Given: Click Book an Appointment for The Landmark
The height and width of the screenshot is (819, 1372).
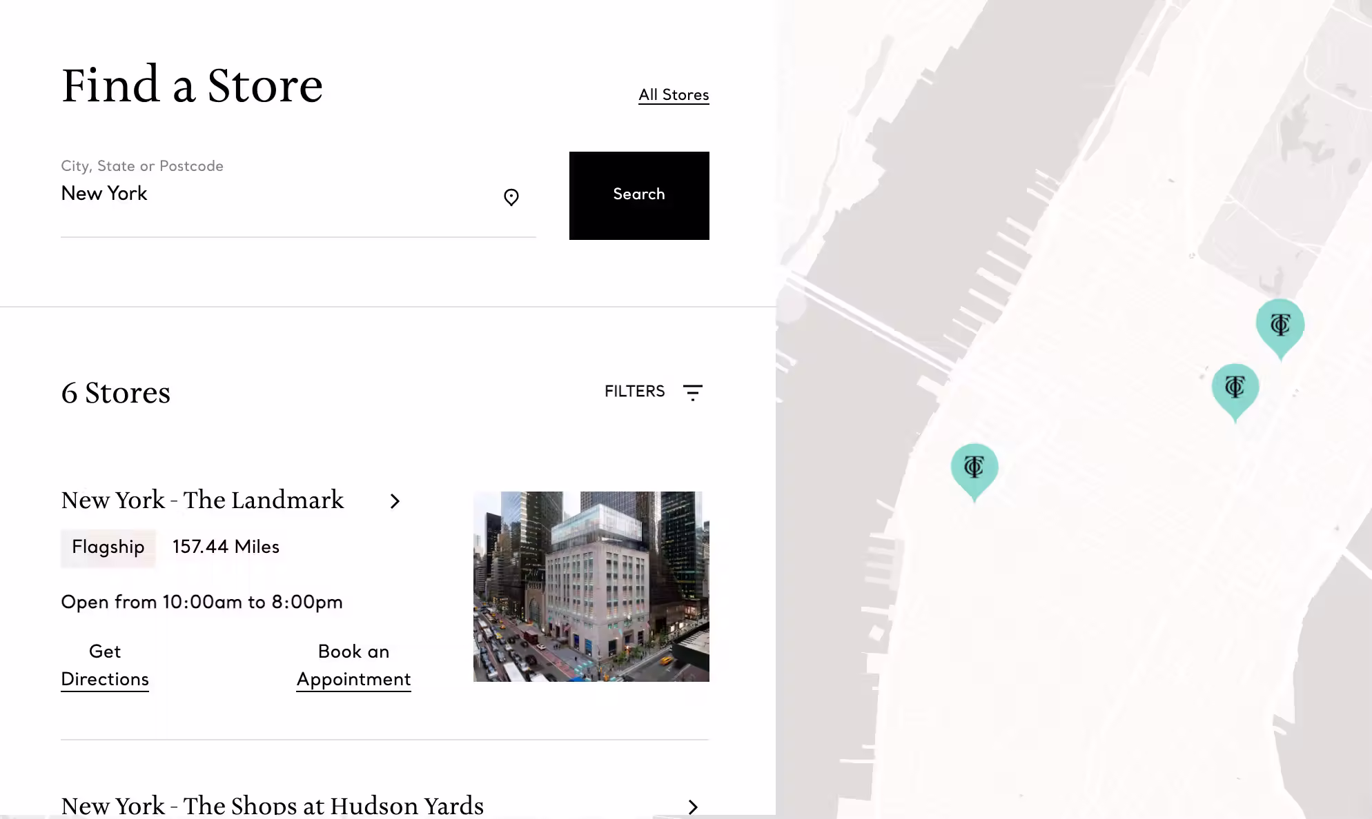Looking at the screenshot, I should (x=353, y=665).
